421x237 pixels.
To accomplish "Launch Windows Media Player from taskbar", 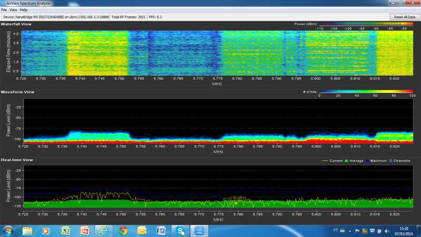I will pyautogui.click(x=46, y=231).
